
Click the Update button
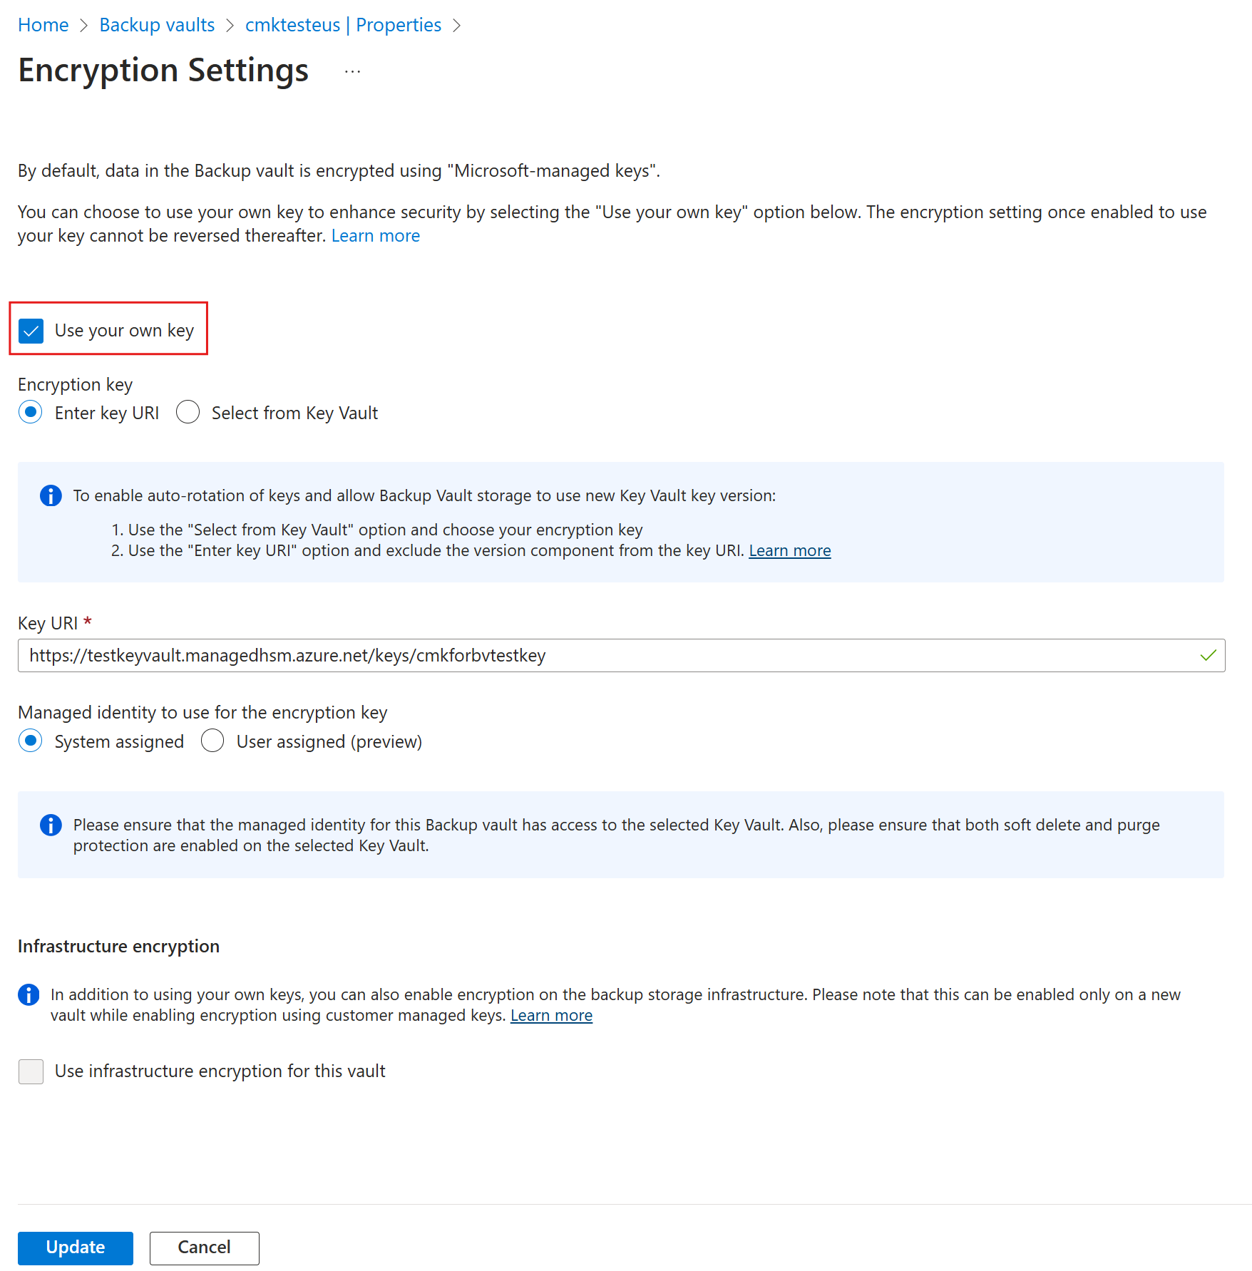tap(76, 1247)
